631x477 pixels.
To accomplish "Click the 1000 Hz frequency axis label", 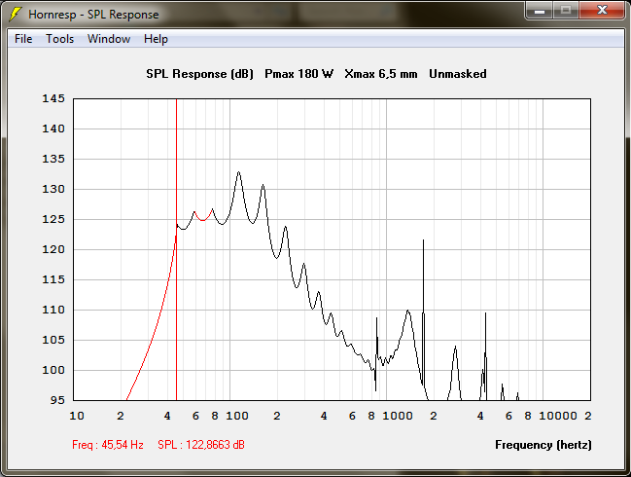I will [x=398, y=416].
